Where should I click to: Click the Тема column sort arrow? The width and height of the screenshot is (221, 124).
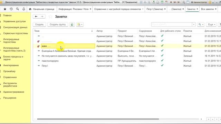[x=92, y=31]
